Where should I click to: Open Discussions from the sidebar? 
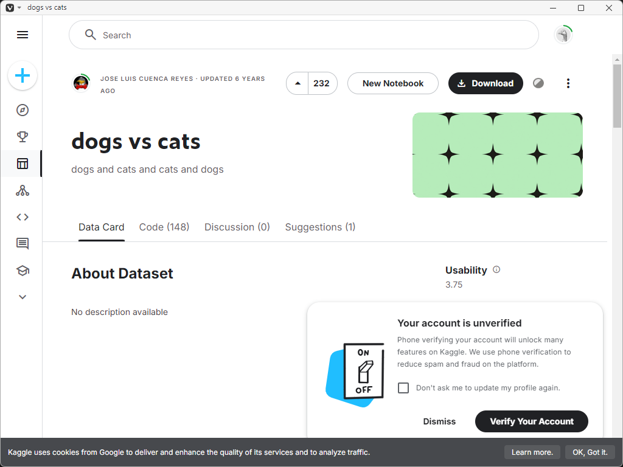pos(23,244)
